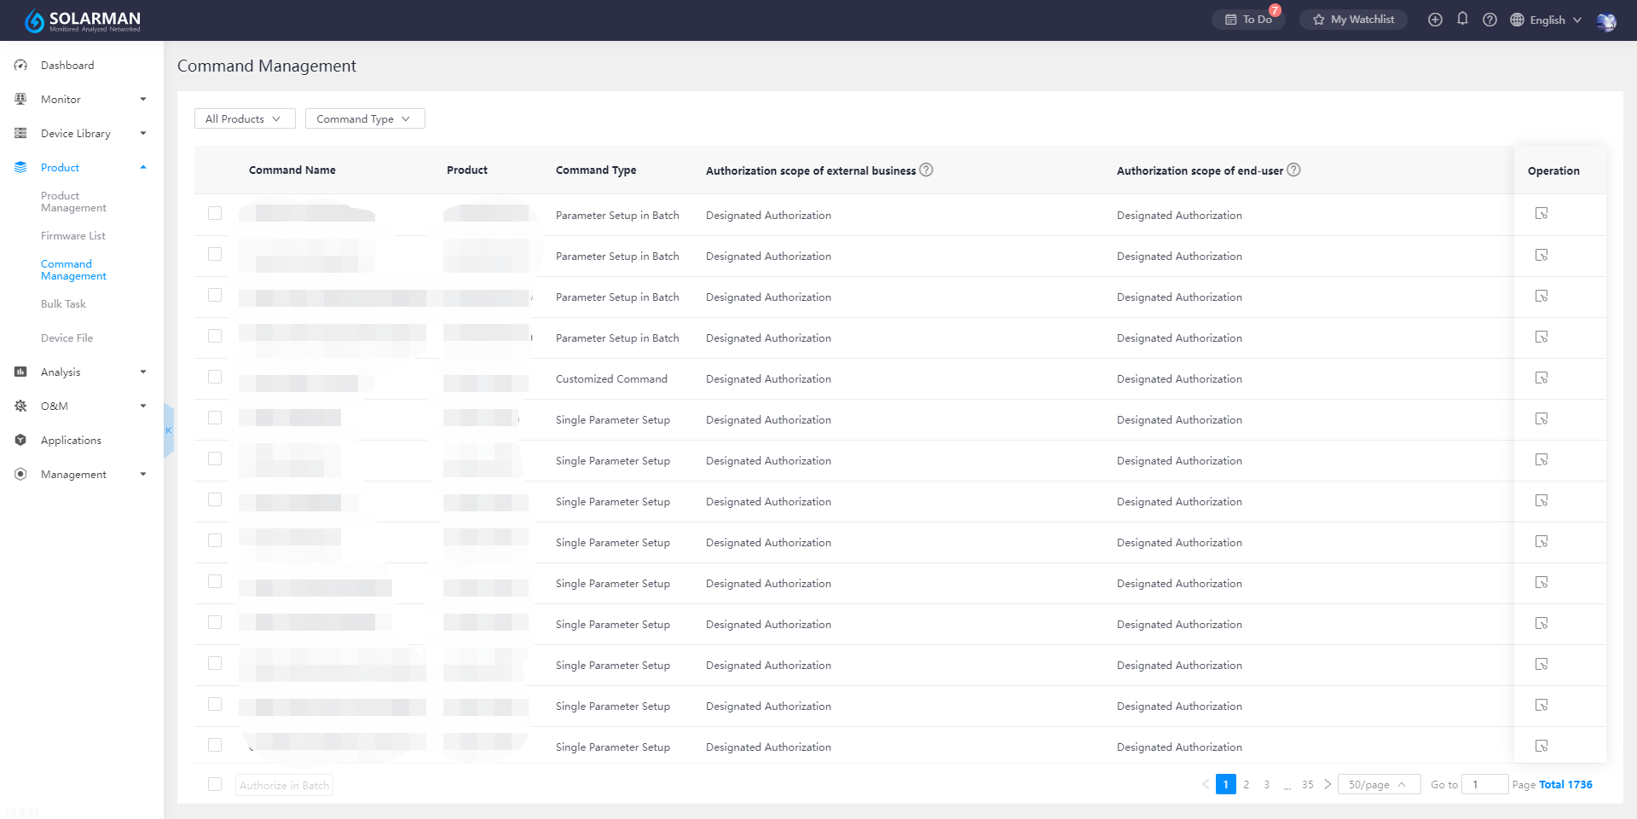This screenshot has width=1637, height=819.
Task: Open the To Do list button
Action: (1248, 20)
